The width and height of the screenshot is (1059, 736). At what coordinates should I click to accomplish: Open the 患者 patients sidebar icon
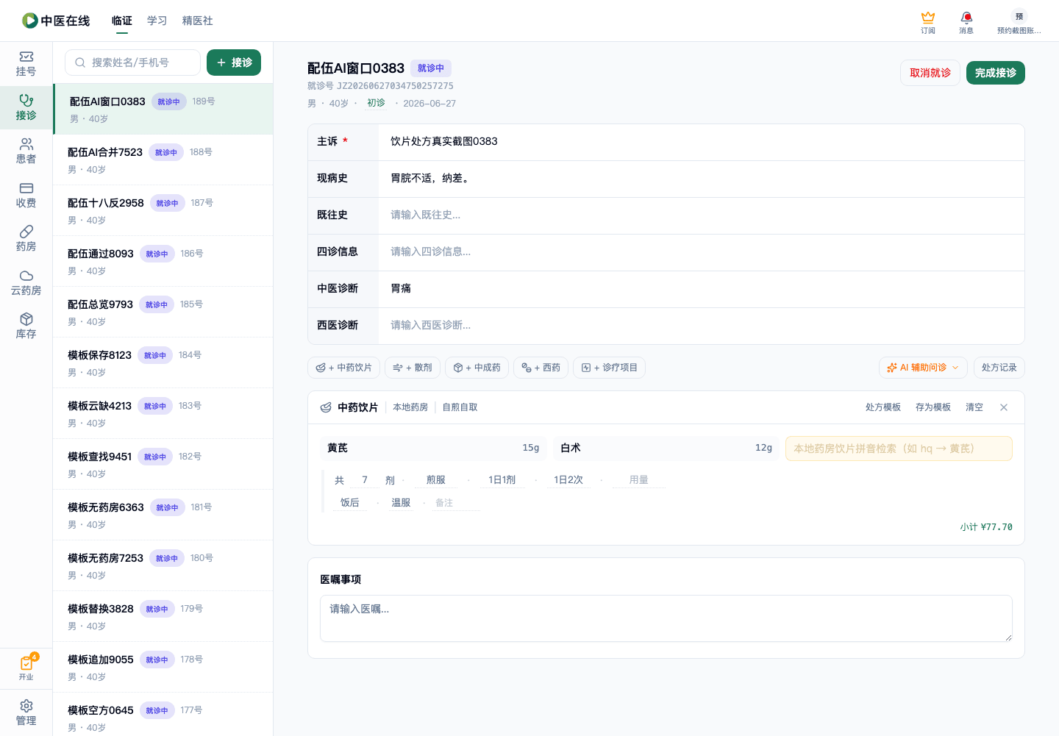coord(26,151)
